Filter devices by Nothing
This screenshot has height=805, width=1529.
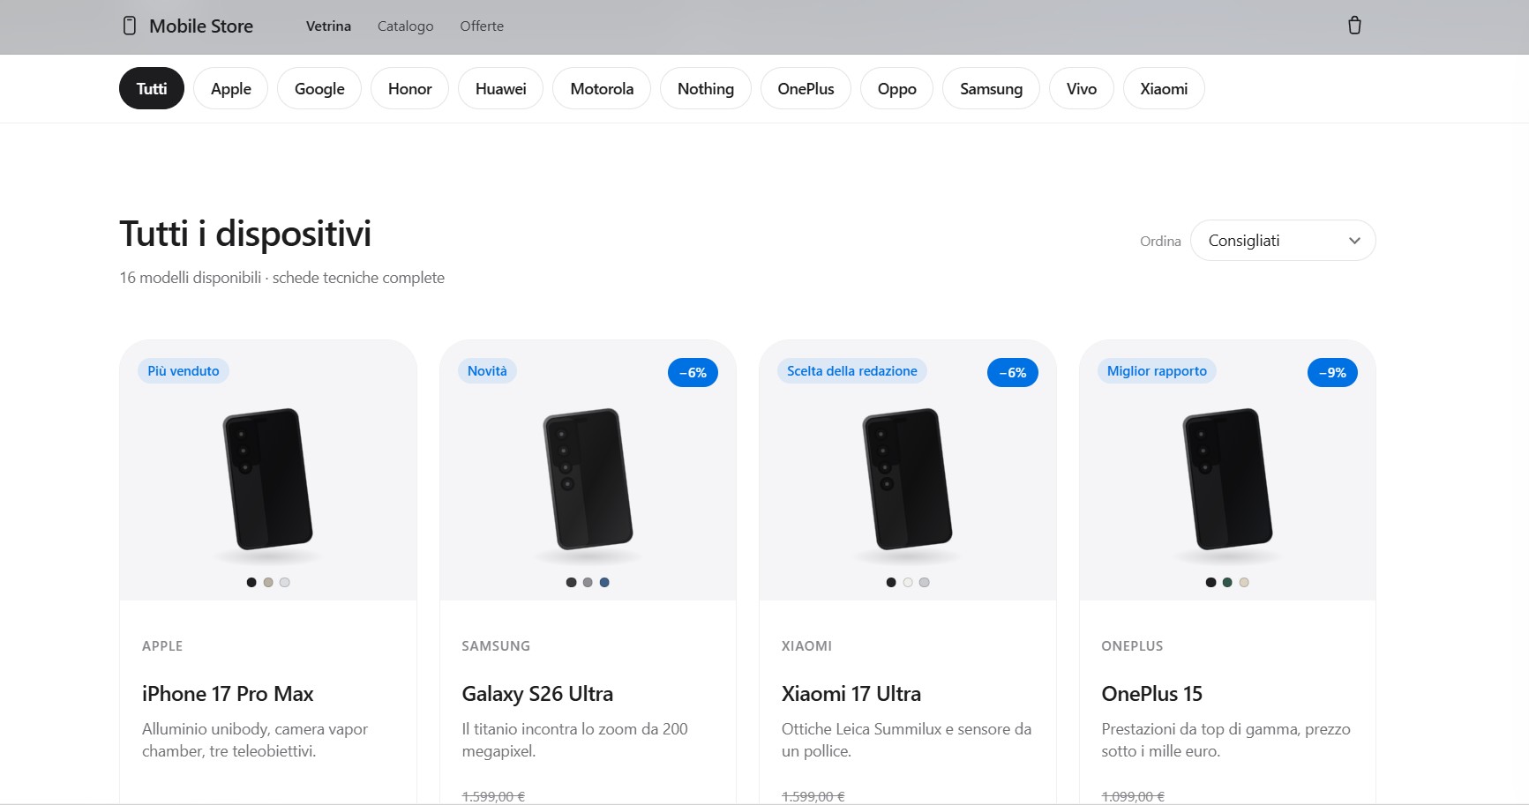pos(706,88)
